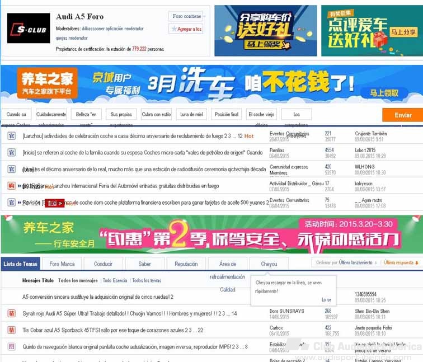Viewport: 423px width, 362px height.
Task: Select the 'Belleza en' category button
Action: (86, 114)
